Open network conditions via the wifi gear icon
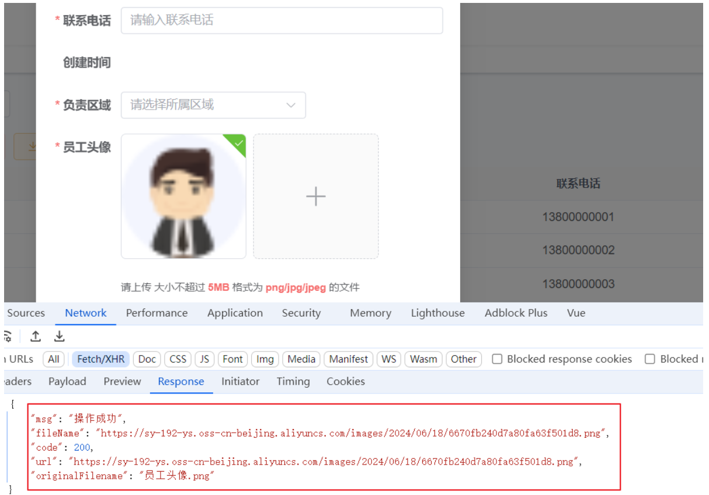 tap(7, 336)
